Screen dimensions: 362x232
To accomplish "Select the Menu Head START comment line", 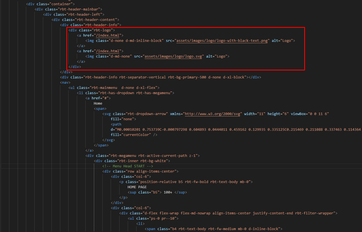I will click(x=127, y=166).
